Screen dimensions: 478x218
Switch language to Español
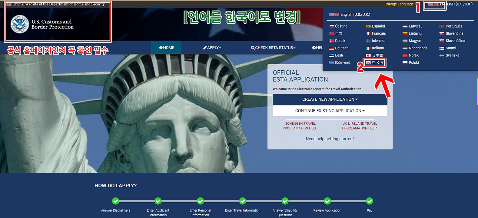[375, 26]
